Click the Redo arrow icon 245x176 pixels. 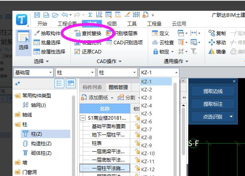click(77, 15)
